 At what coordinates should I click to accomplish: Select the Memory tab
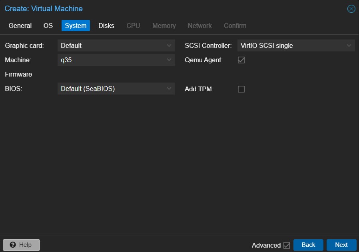click(164, 26)
